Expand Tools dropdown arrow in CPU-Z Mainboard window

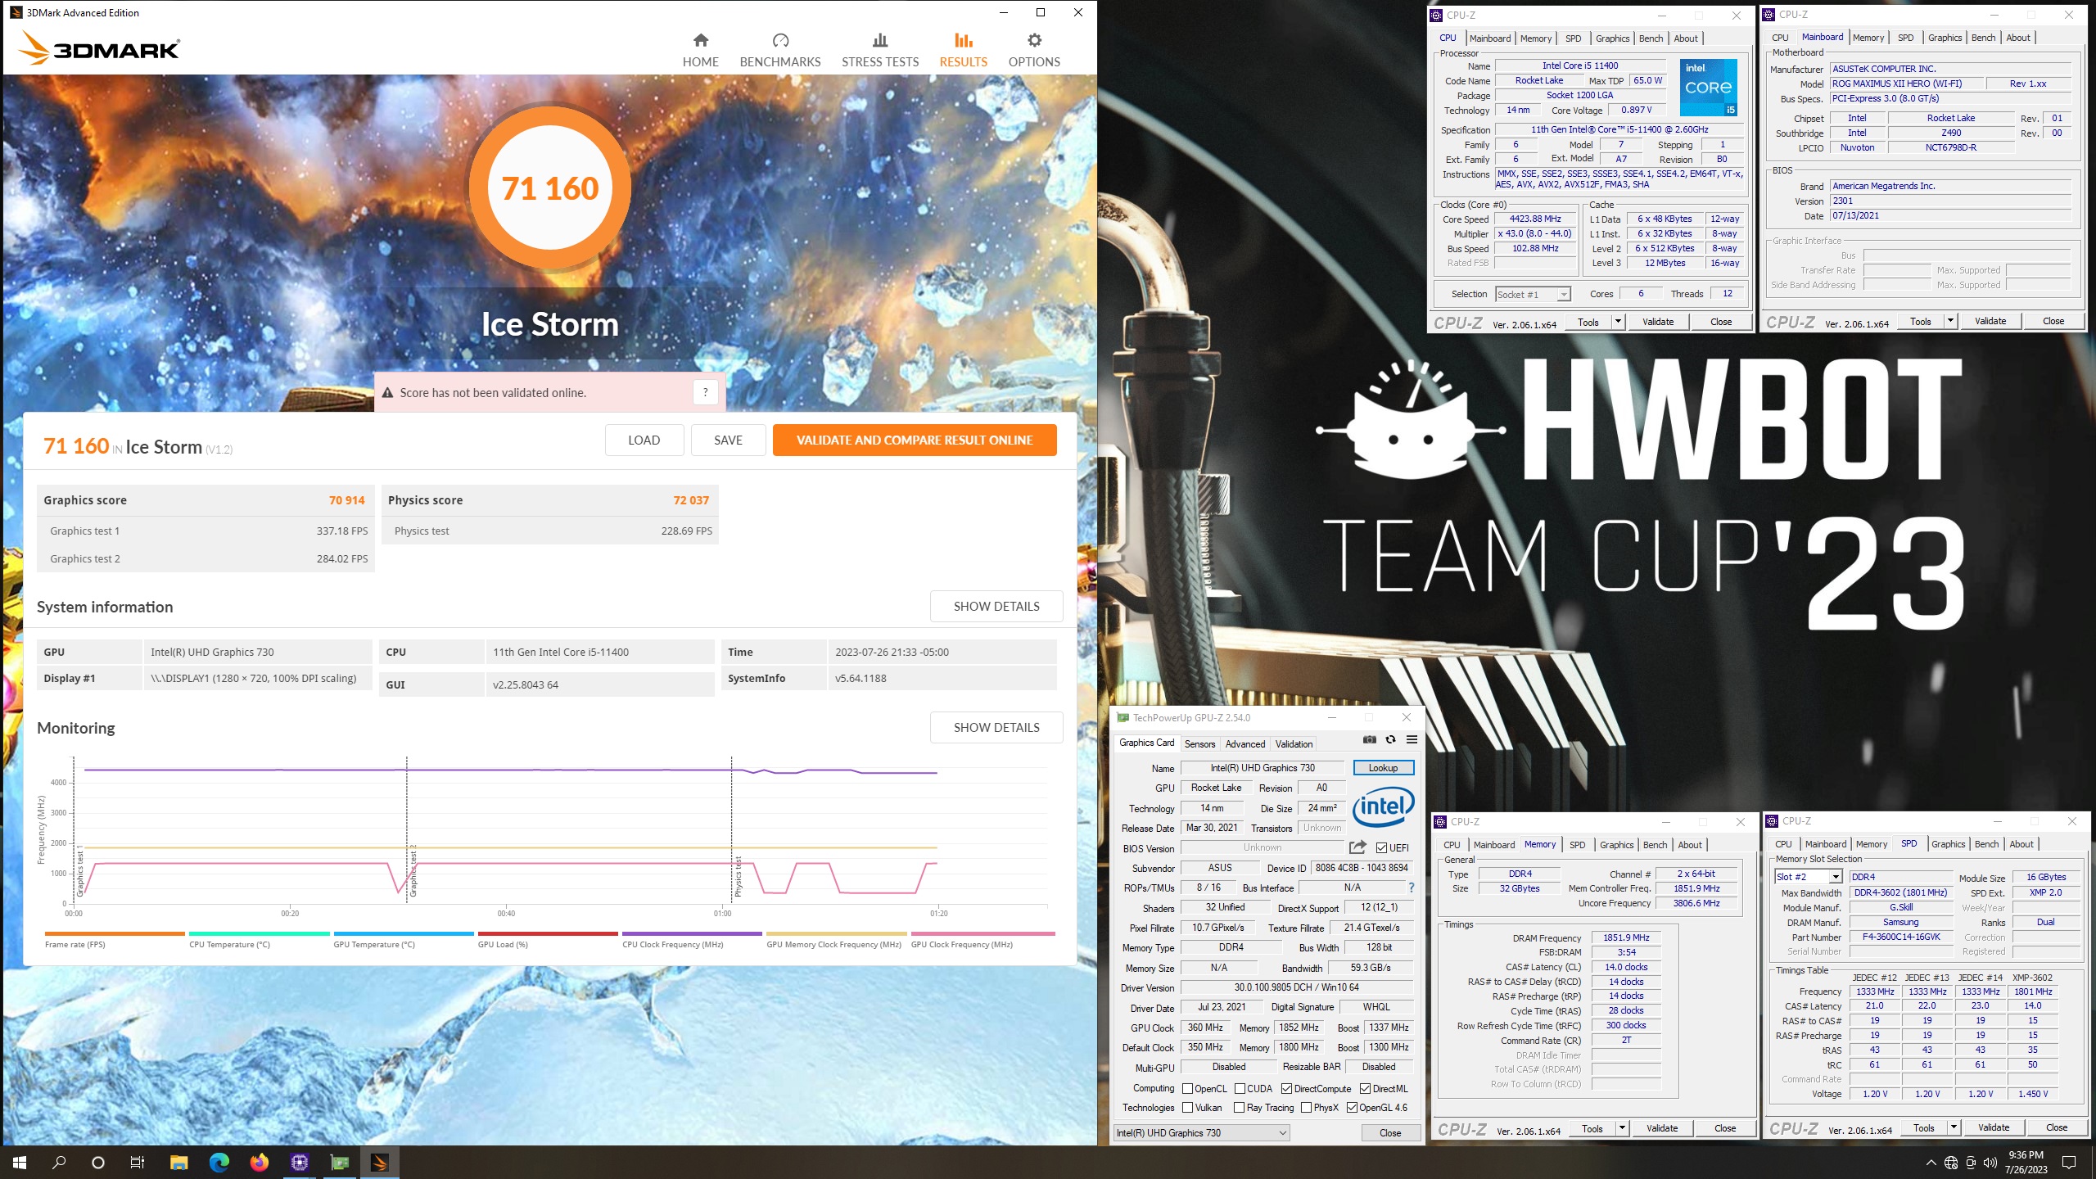pos(1950,321)
